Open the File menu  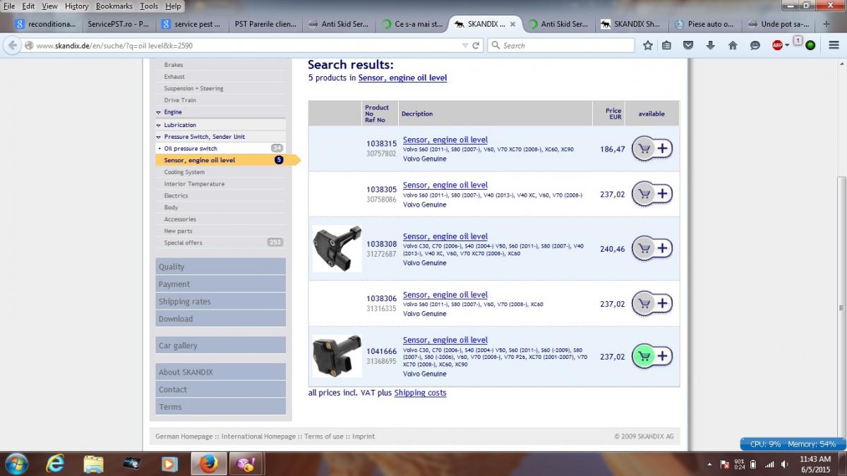point(9,6)
